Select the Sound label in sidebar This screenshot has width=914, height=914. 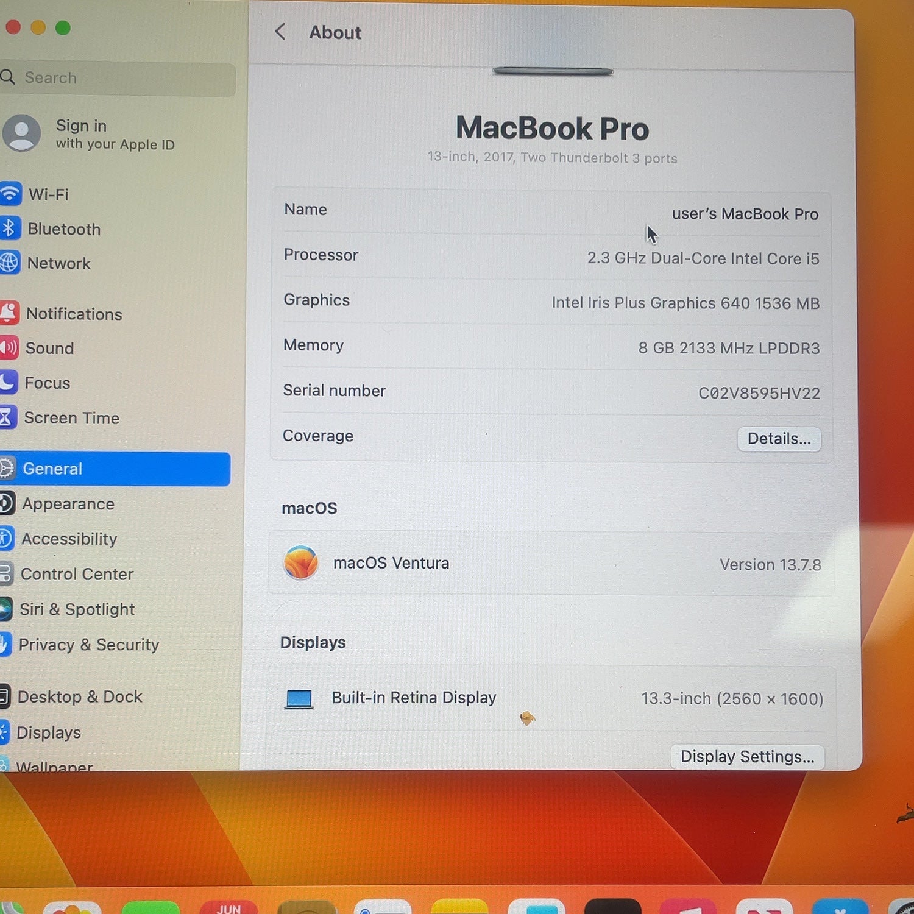[x=49, y=349]
